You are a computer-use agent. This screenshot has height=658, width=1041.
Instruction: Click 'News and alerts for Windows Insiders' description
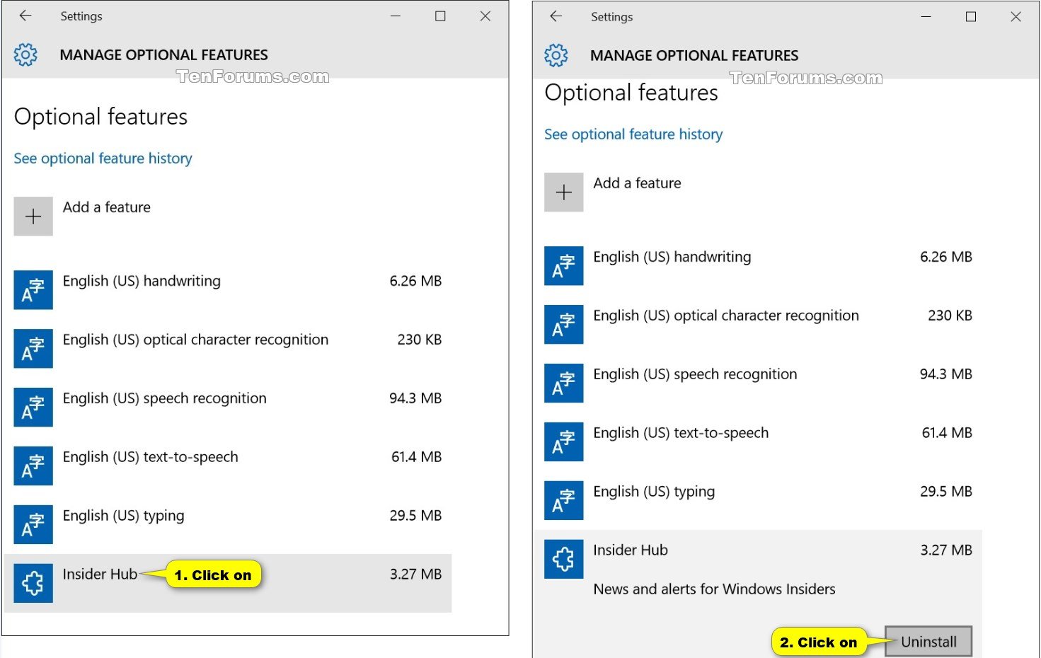(714, 589)
